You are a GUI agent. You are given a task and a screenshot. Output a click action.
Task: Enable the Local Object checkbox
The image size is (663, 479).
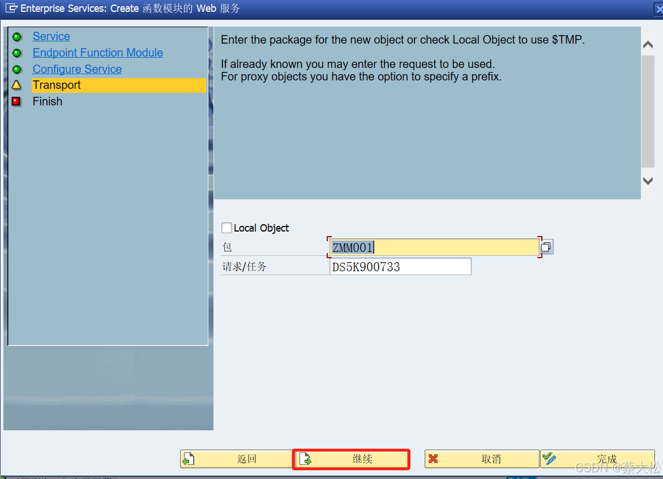point(226,228)
